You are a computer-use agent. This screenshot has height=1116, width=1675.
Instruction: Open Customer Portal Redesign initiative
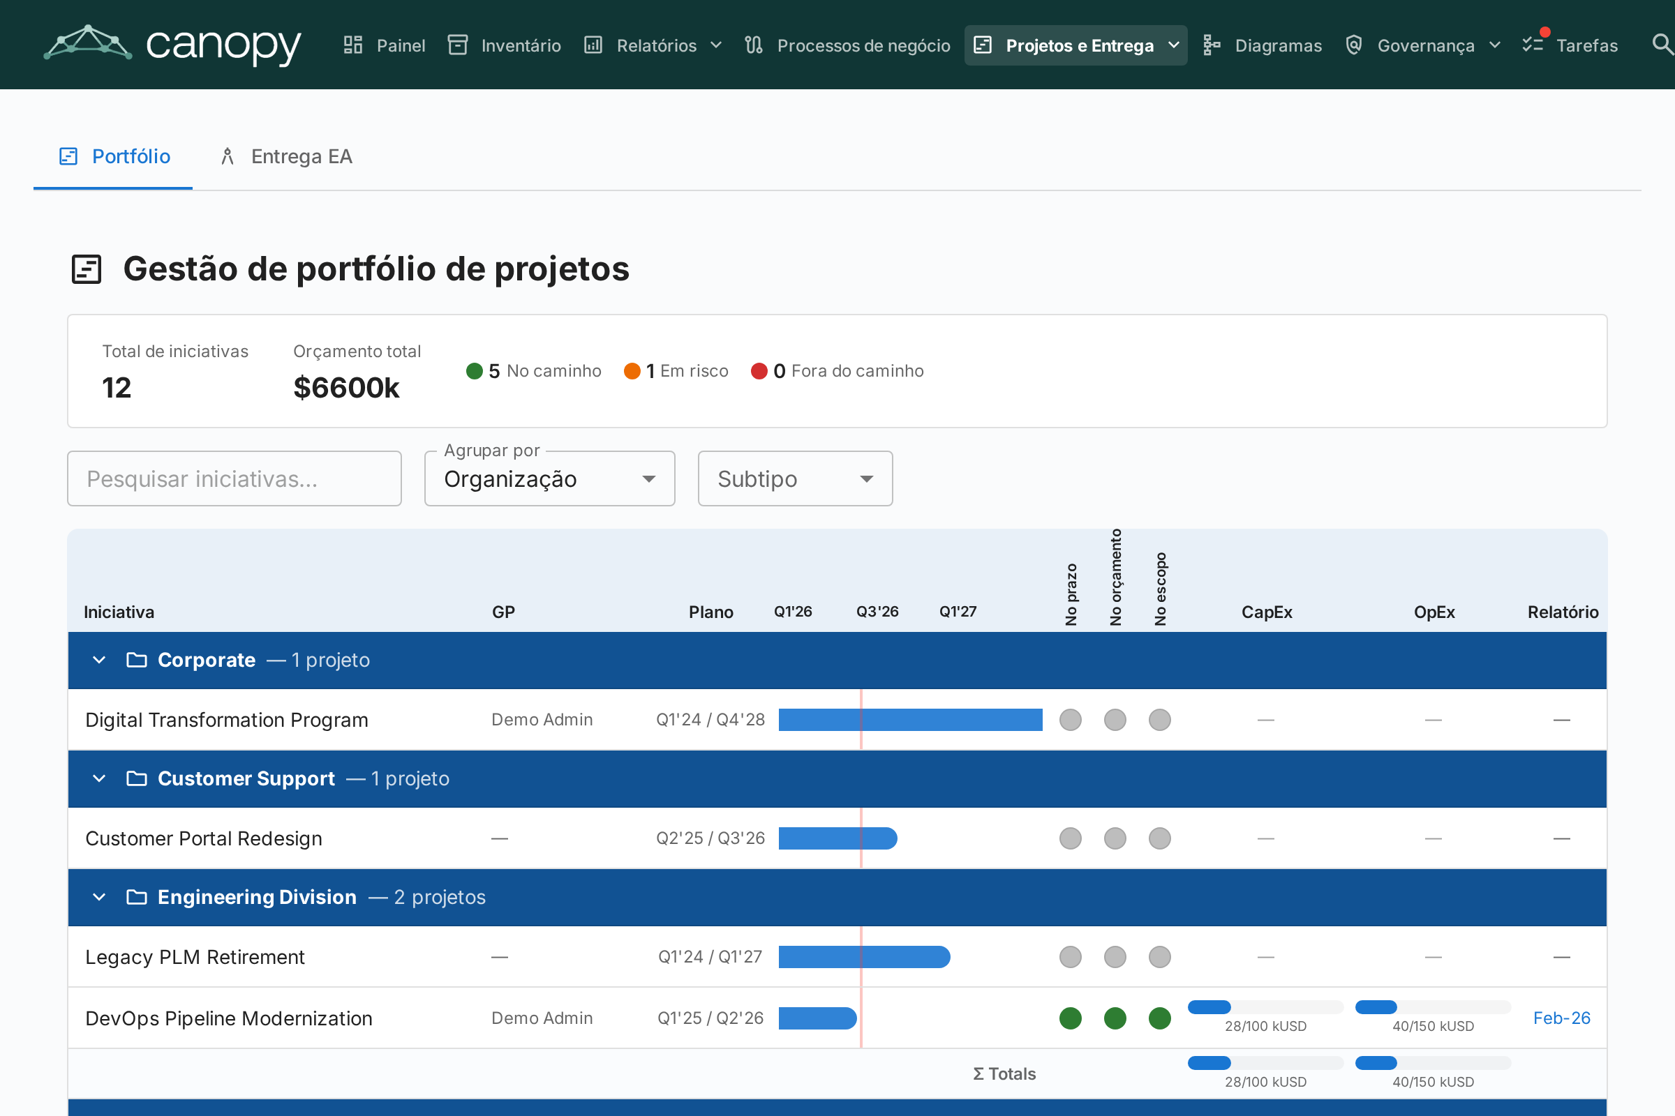pos(204,838)
